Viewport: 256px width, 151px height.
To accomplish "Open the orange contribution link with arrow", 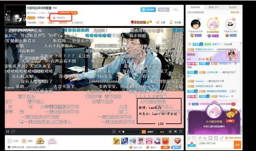I will [236, 12].
